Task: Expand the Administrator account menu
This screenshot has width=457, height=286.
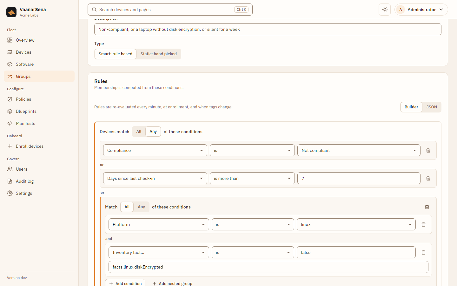Action: pyautogui.click(x=421, y=10)
